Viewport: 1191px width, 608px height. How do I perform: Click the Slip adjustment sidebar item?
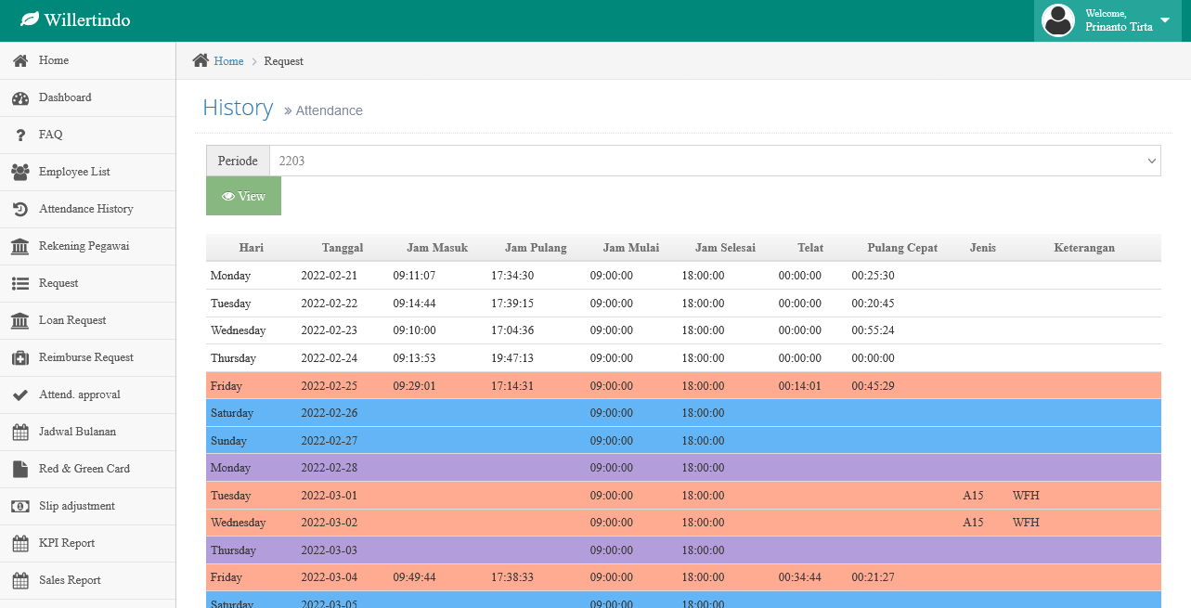pos(87,506)
